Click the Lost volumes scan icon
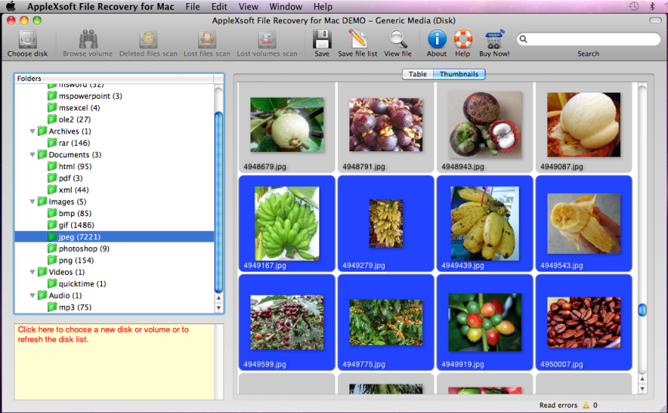 tap(267, 39)
